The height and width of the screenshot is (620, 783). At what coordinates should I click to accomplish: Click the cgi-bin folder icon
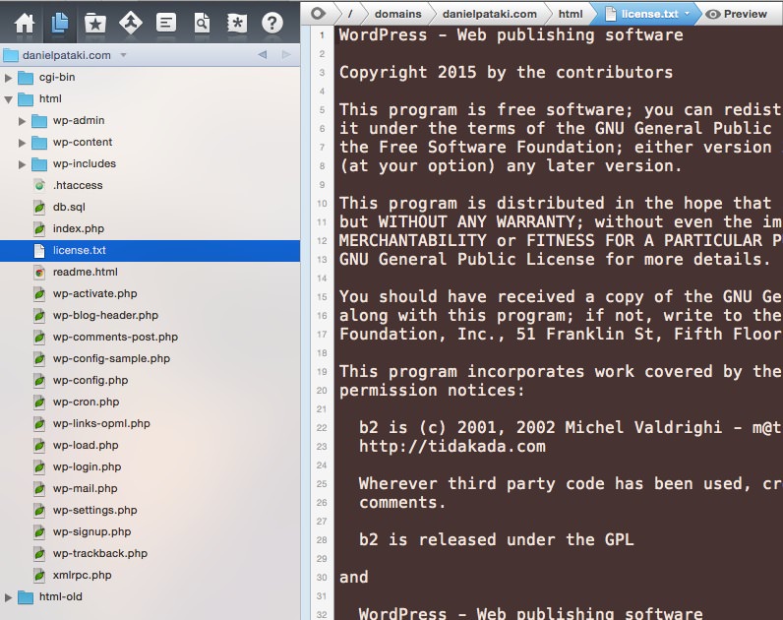click(x=26, y=78)
